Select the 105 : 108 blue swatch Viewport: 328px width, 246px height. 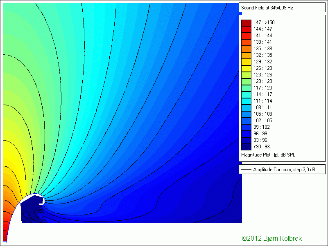pyautogui.click(x=246, y=114)
